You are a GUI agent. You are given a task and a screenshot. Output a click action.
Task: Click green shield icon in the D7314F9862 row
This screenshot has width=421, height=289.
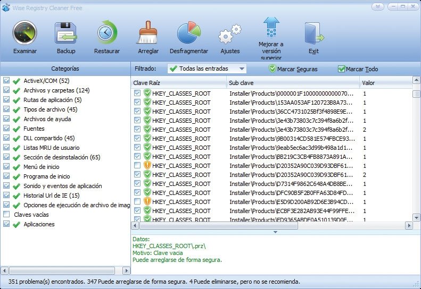147,183
